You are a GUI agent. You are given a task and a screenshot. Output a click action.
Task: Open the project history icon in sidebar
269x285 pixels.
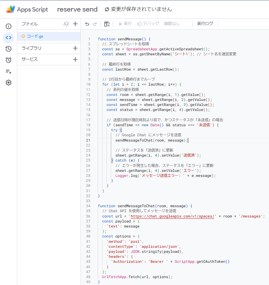tap(8, 49)
